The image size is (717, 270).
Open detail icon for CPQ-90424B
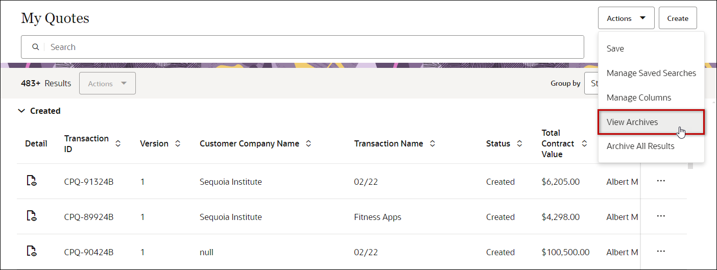31,251
